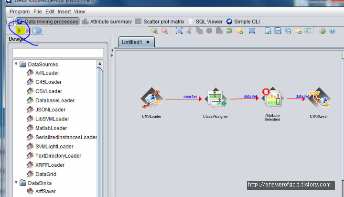Create a new flow layout
This screenshot has width=344, height=197.
pyautogui.click(x=268, y=31)
